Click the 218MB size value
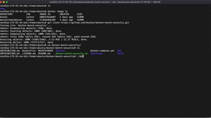The image size is (211, 118). (x=80, y=17)
